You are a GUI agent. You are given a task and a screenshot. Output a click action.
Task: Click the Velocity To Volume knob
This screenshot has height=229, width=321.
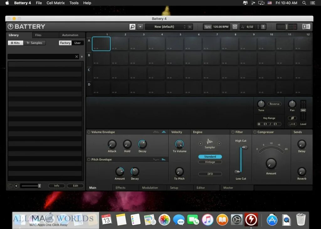click(x=180, y=144)
